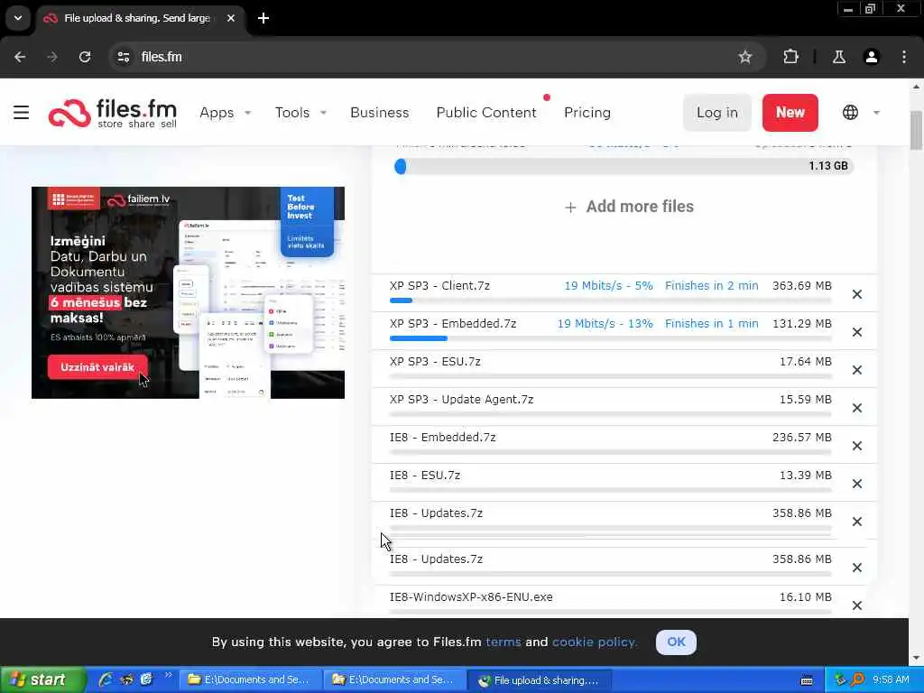Viewport: 924px width, 693px height.
Task: Click Add more files
Action: point(629,207)
